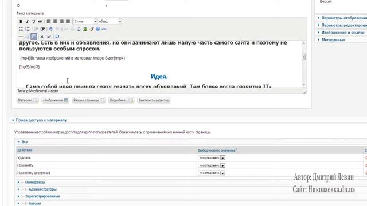Image resolution: width=367 pixels, height=206 pixels.
Task: Redo the last undone edit
Action: click(57, 29)
